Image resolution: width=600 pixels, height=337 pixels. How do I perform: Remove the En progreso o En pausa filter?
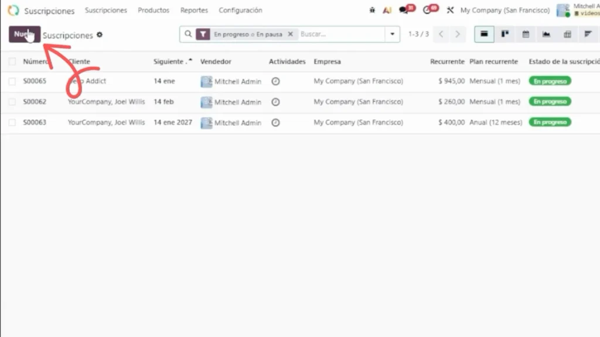[x=290, y=35]
